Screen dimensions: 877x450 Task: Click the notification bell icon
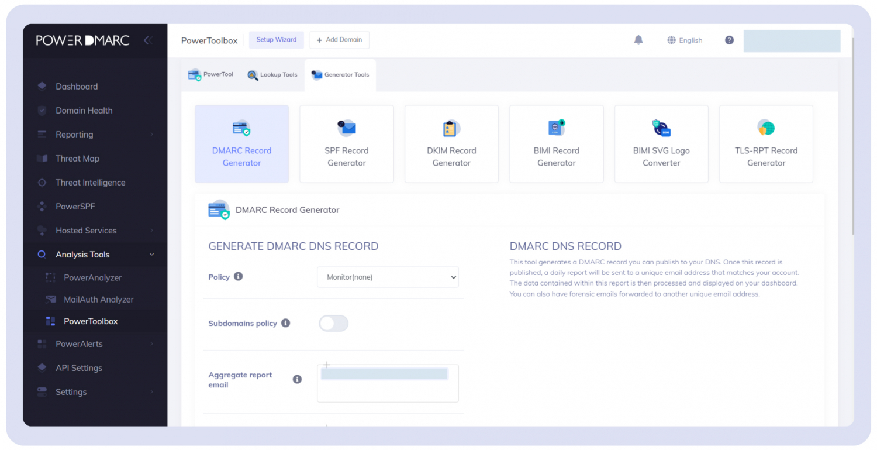point(638,40)
